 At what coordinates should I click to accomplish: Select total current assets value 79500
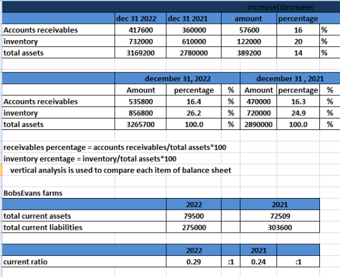[194, 216]
